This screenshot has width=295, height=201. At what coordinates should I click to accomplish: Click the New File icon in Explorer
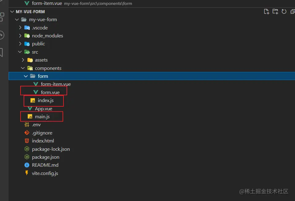click(266, 11)
